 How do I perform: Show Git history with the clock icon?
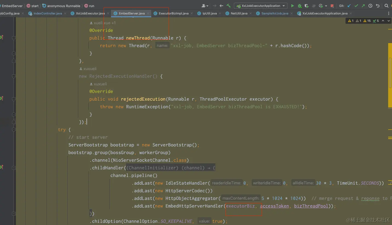tap(370, 6)
